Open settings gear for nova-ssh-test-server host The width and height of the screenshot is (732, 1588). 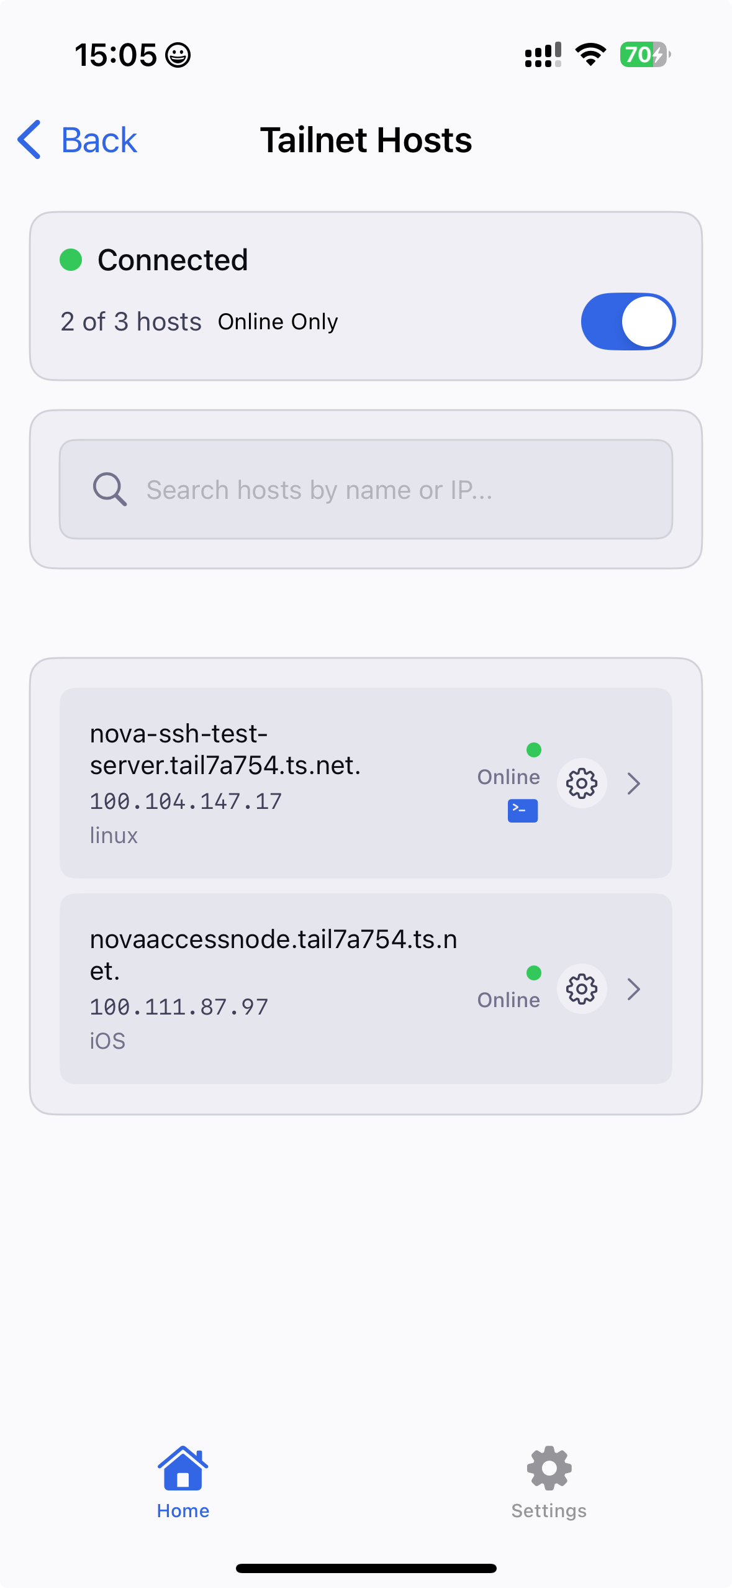[582, 783]
